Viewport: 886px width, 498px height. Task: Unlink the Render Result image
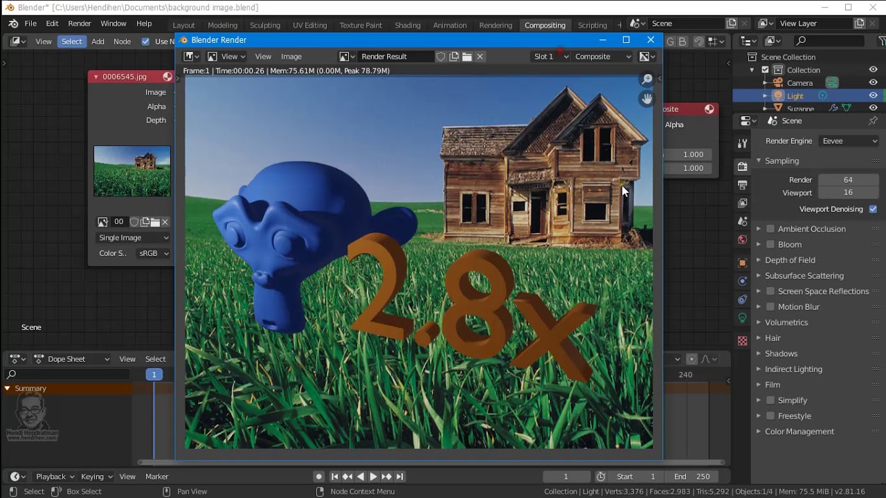tap(480, 57)
